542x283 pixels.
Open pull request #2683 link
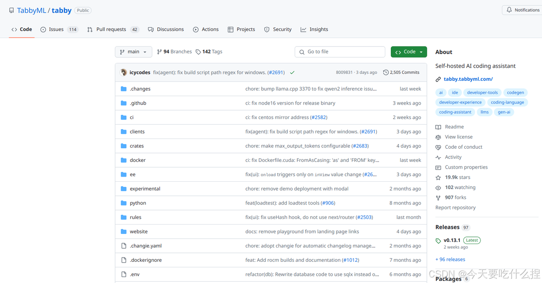pyautogui.click(x=360, y=146)
